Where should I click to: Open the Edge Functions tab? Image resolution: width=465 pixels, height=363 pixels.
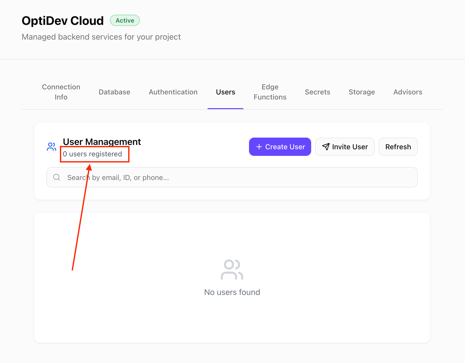[270, 92]
